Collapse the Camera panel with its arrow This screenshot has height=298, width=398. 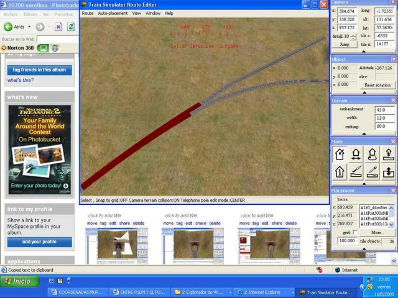click(364, 52)
